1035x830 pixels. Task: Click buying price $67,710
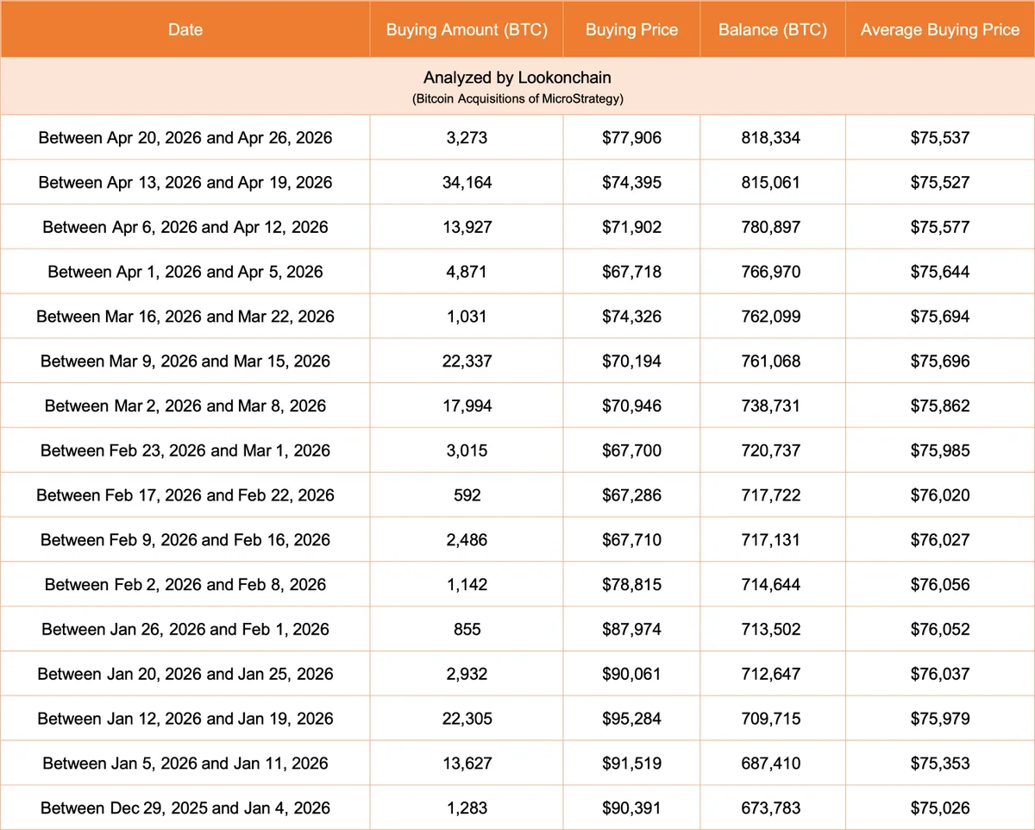(631, 540)
